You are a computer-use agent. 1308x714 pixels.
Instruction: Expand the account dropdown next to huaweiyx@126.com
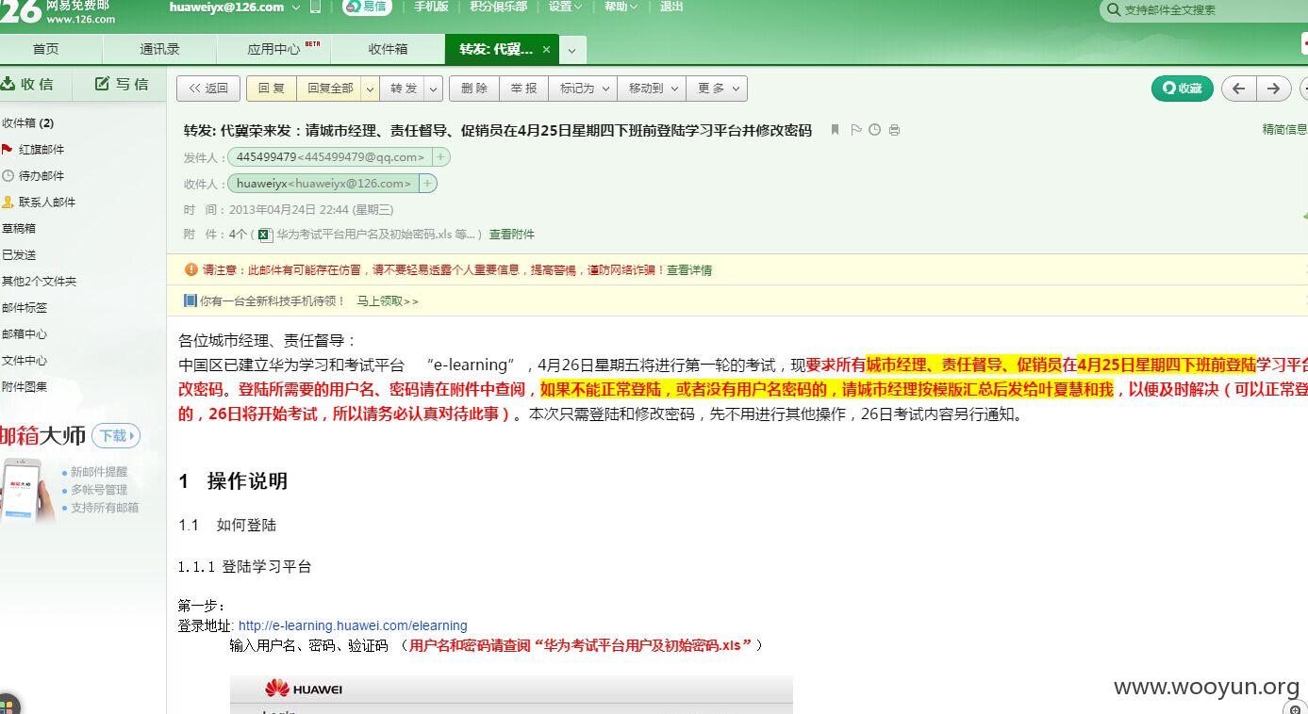click(x=296, y=8)
